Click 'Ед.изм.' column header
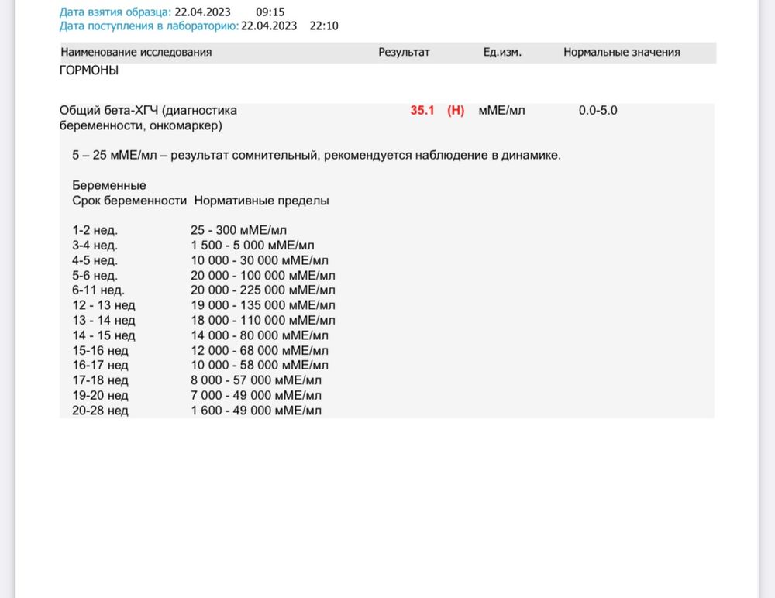Image resolution: width=775 pixels, height=598 pixels. click(x=502, y=53)
